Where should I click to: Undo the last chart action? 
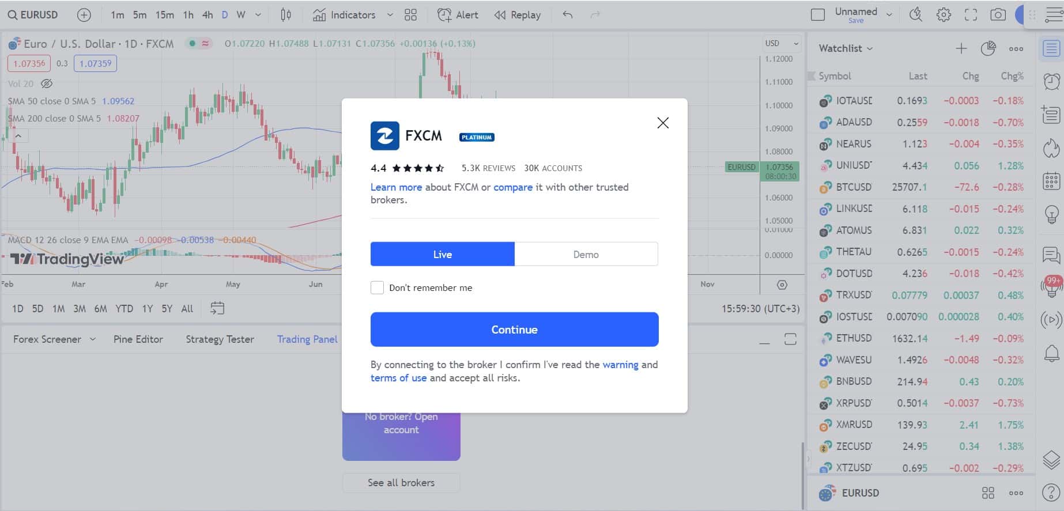coord(568,15)
